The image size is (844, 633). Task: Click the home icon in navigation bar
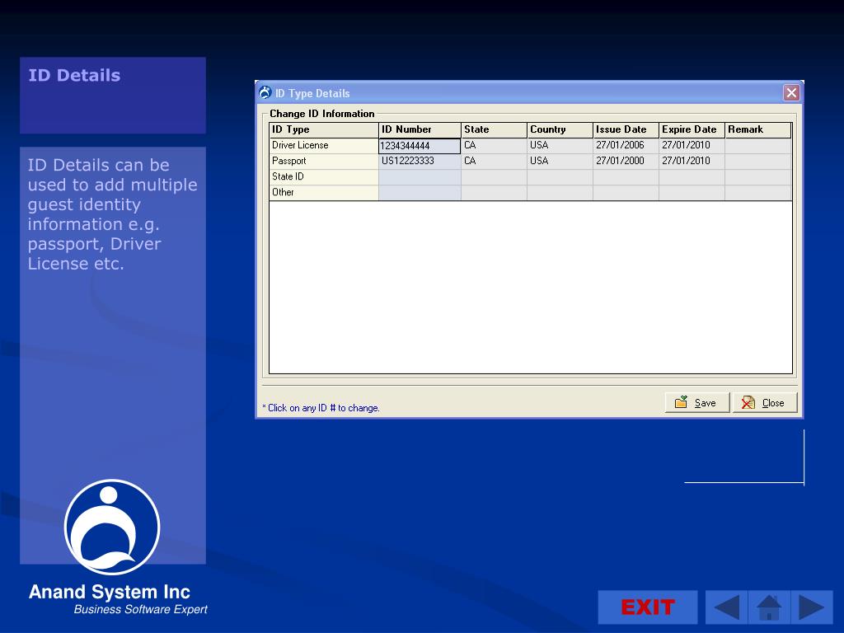tap(769, 607)
